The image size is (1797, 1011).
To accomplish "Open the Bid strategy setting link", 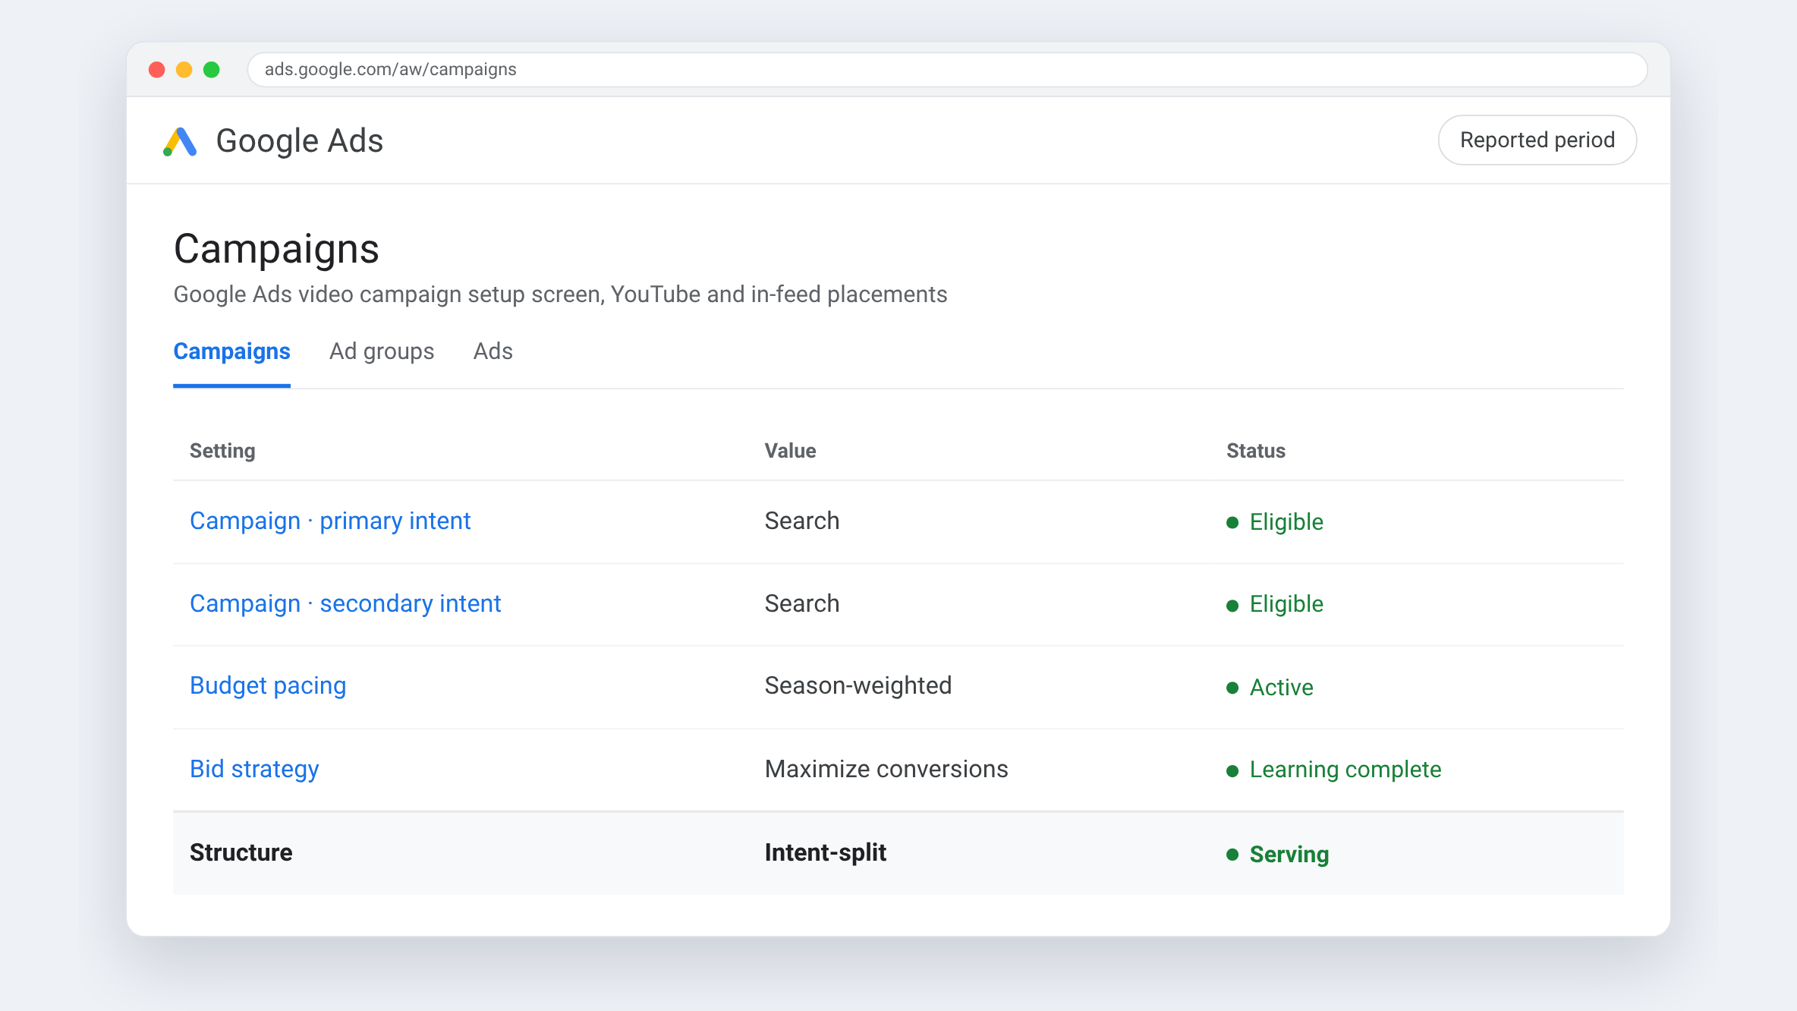I will point(254,770).
